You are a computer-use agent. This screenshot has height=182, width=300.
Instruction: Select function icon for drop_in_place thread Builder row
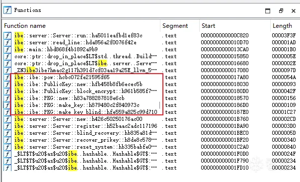point(7,57)
